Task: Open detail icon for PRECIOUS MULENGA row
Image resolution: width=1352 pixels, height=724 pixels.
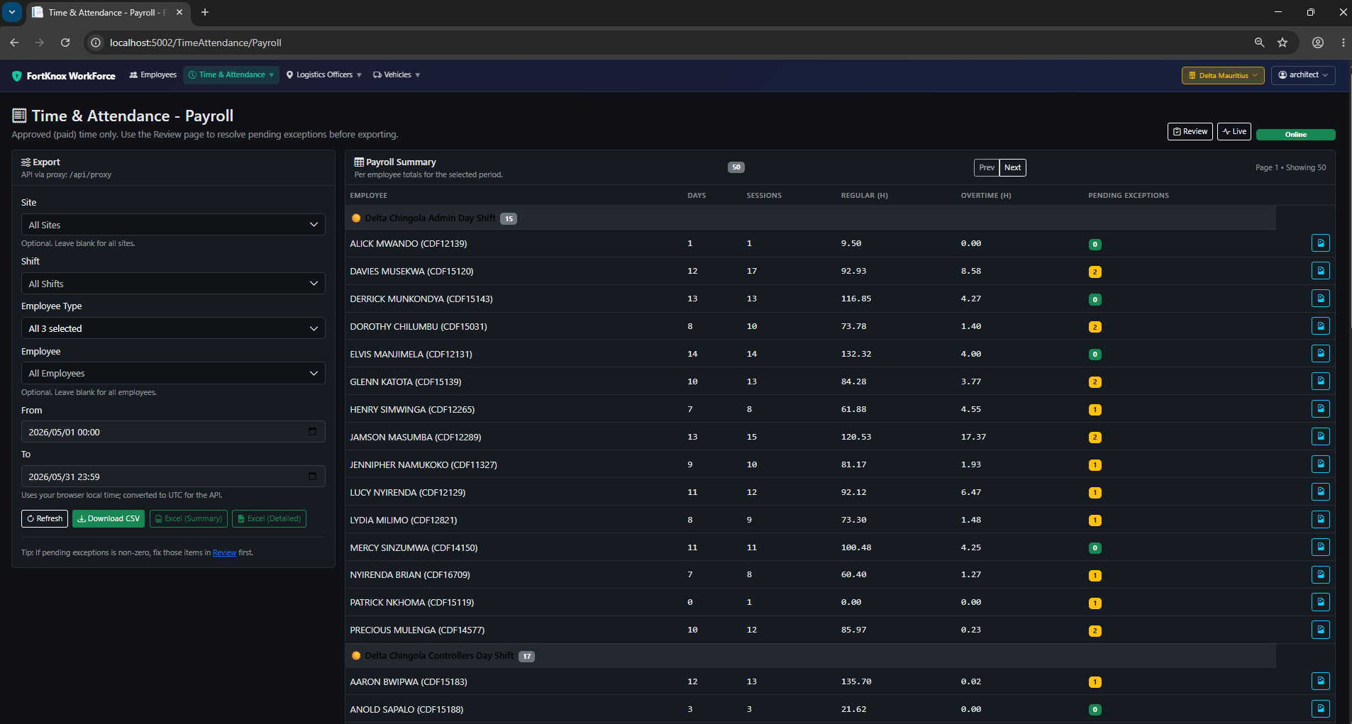Action: (x=1320, y=630)
